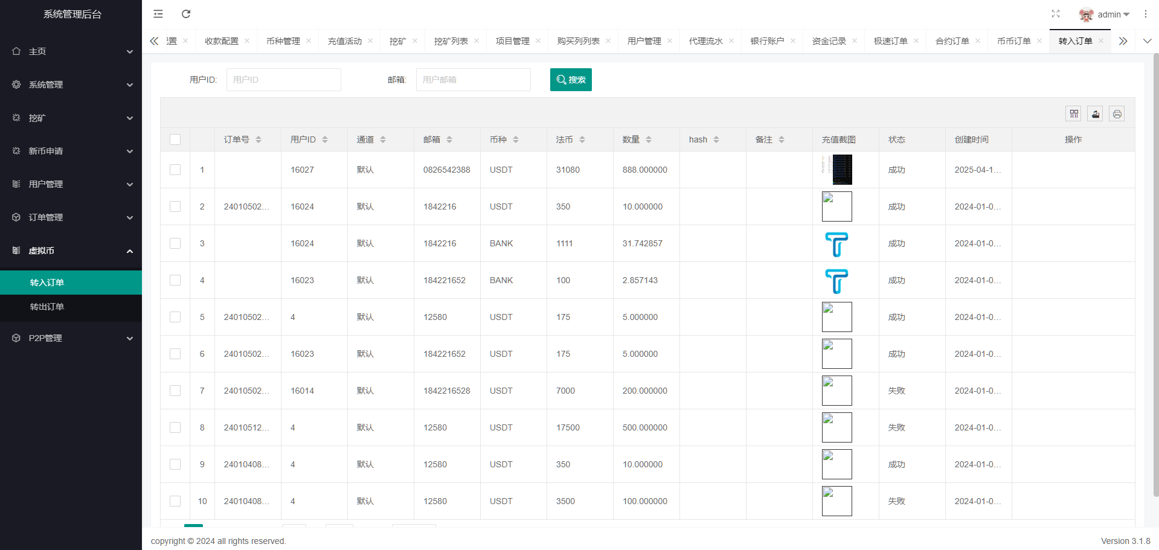Click the print icon above the table
1159x550 pixels.
[1117, 114]
